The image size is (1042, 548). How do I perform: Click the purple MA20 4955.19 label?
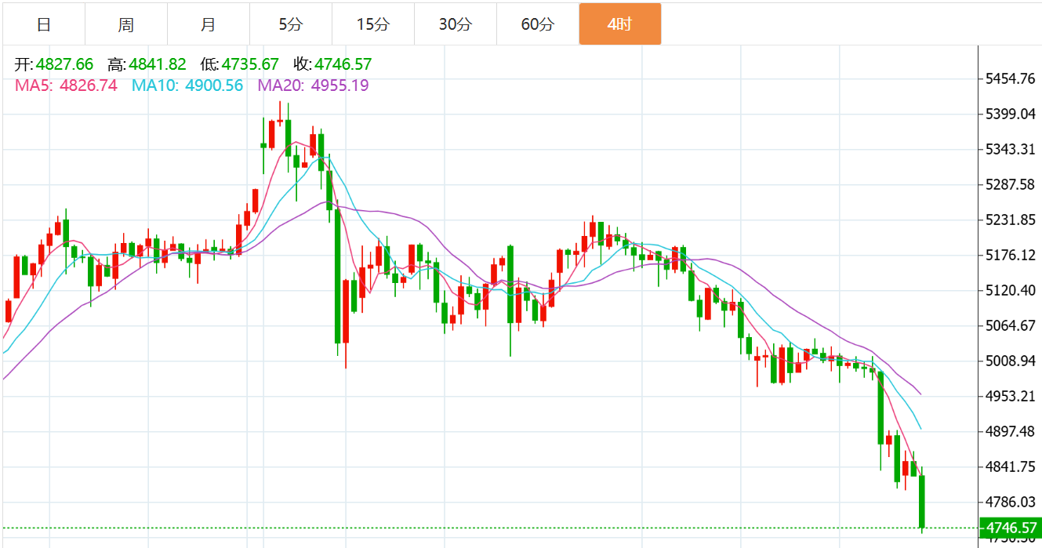coord(313,85)
